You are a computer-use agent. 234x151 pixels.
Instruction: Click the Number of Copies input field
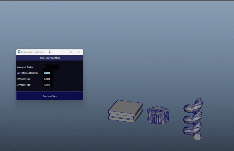point(51,67)
